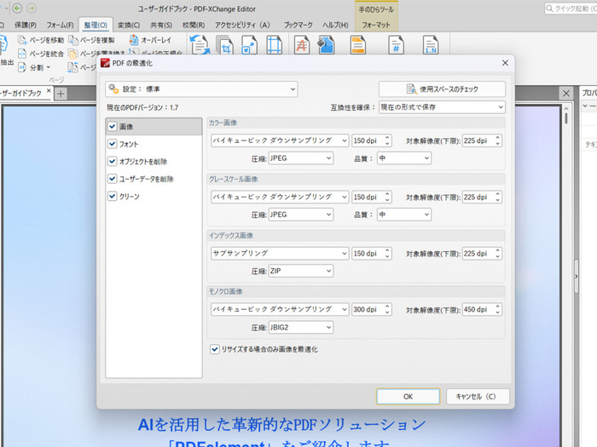
Task: Open color image 品質 dropdown
Action: pyautogui.click(x=404, y=158)
